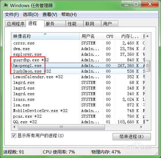Screen dimensions: 161x158
Task: Click the 267,360 K memory value
Action: (x=128, y=66)
